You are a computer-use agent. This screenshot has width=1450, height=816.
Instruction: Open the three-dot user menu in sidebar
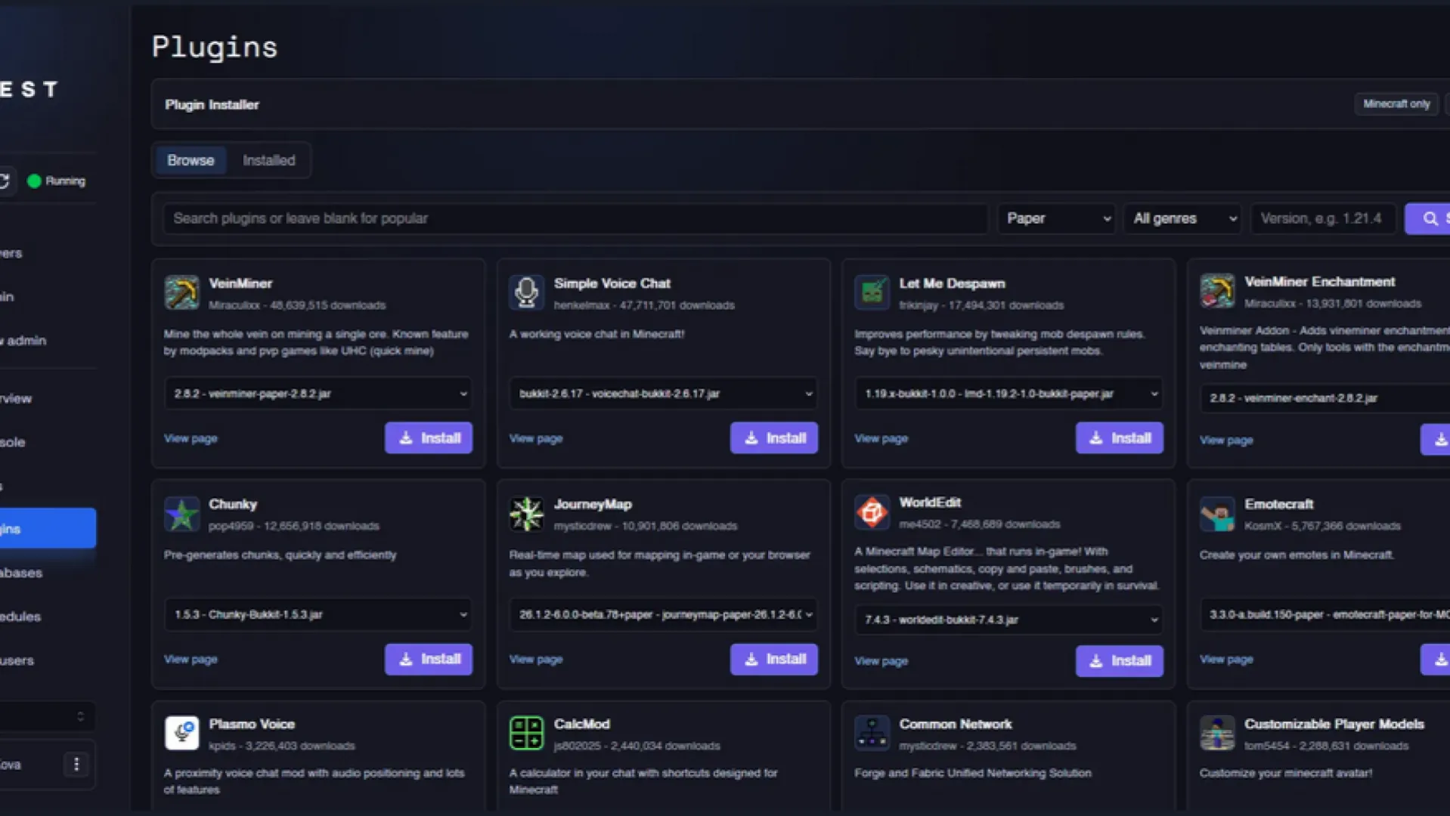coord(76,765)
